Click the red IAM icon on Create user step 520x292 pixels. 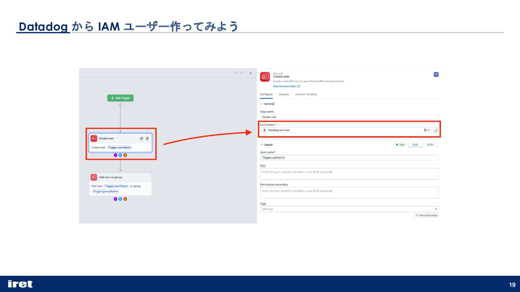[94, 138]
